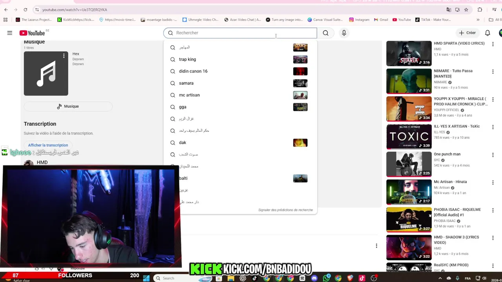Open the RIQUELME video thumbnail
502x282 pixels.
[409, 220]
